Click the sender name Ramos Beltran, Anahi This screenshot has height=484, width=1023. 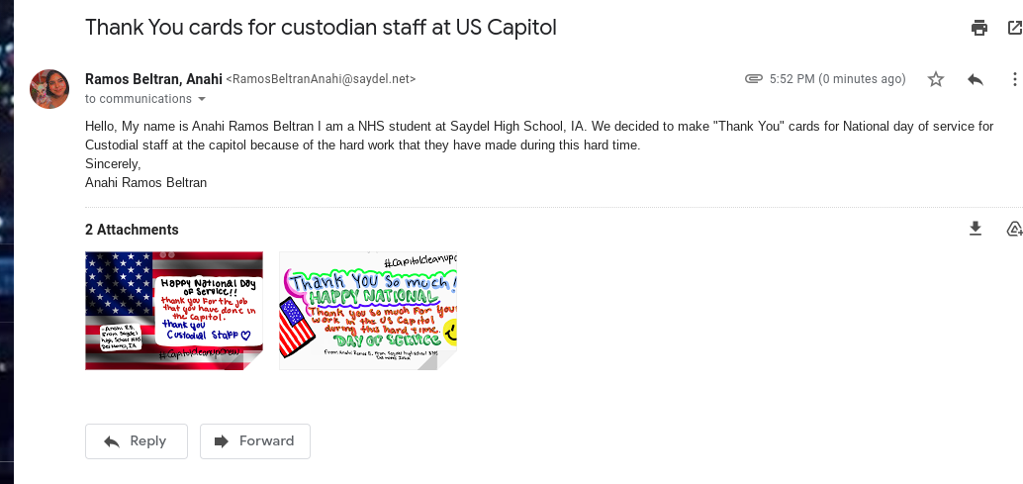coord(153,79)
